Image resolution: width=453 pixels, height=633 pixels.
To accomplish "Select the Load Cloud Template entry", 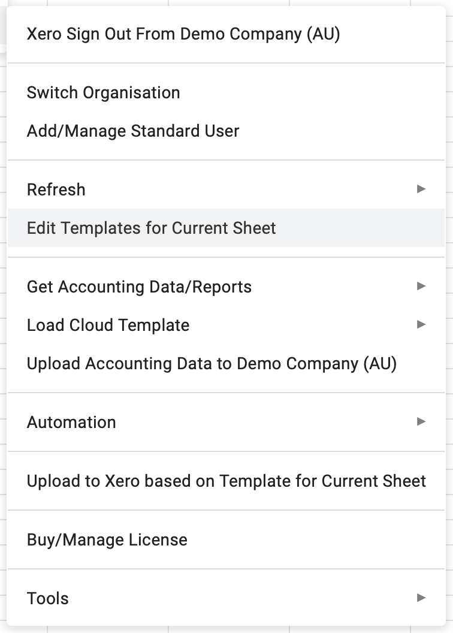I will tap(226, 325).
